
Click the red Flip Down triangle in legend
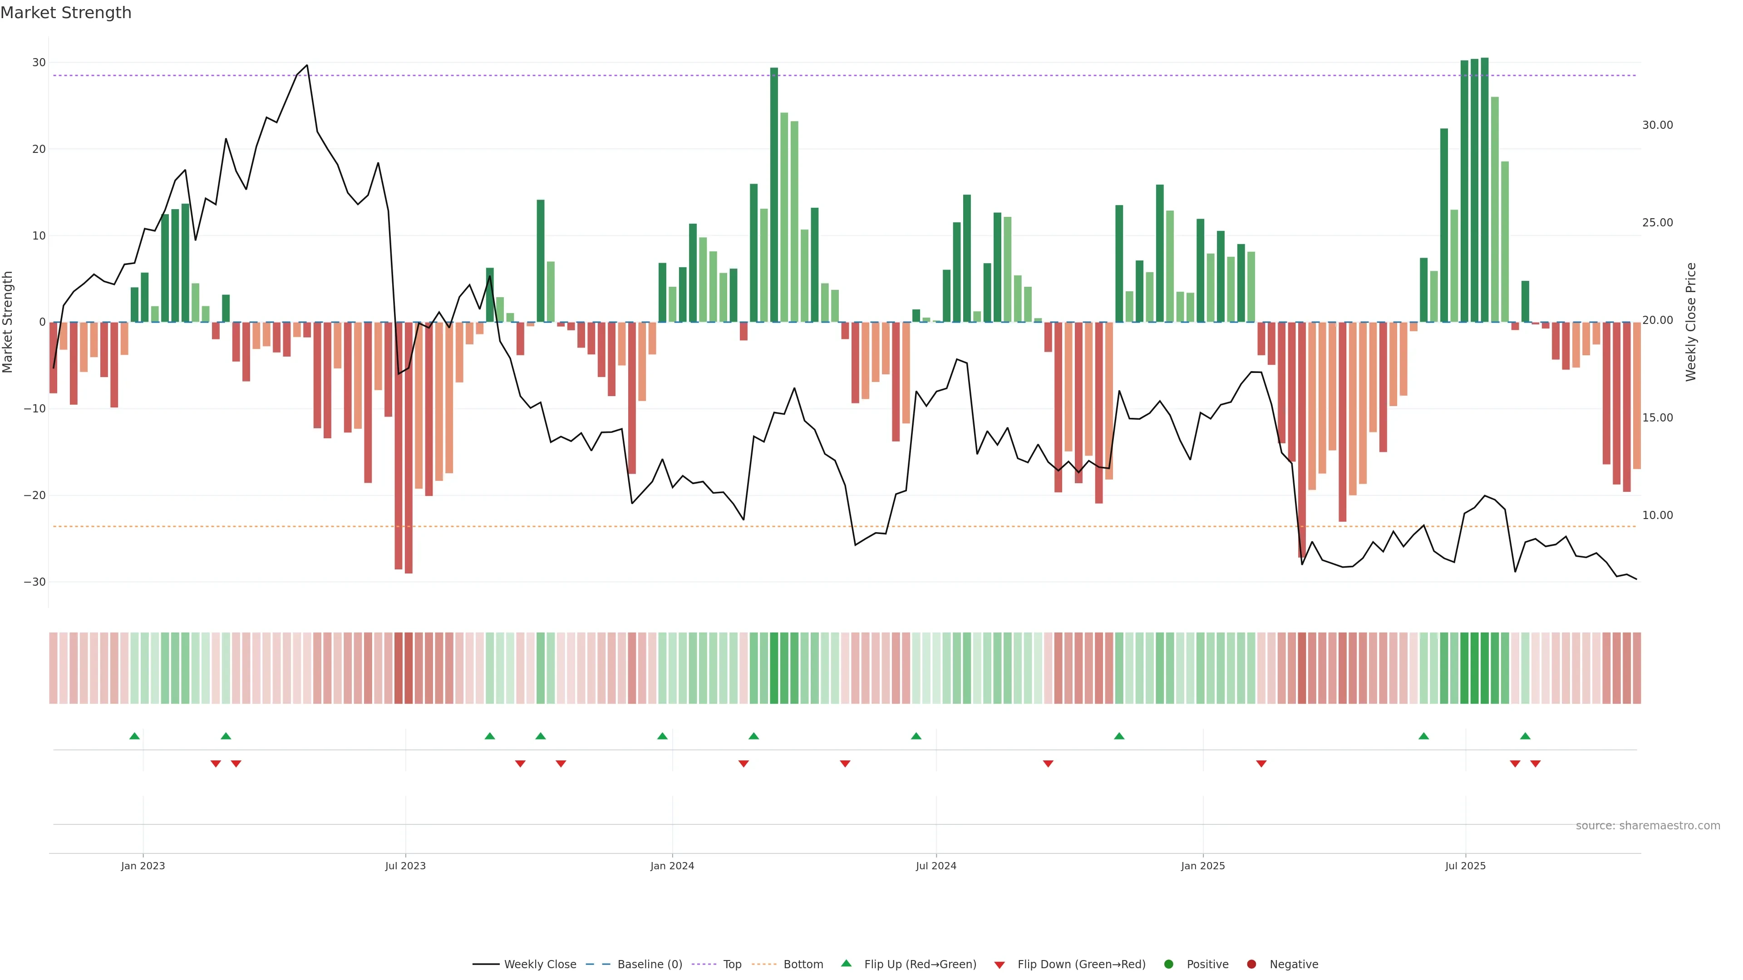pyautogui.click(x=1000, y=965)
